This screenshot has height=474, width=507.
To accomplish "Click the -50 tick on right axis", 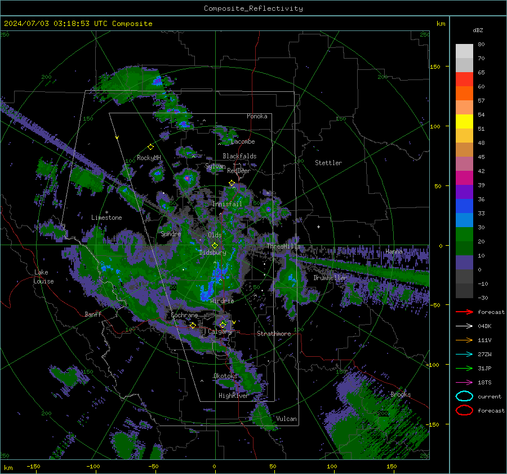I will point(437,305).
